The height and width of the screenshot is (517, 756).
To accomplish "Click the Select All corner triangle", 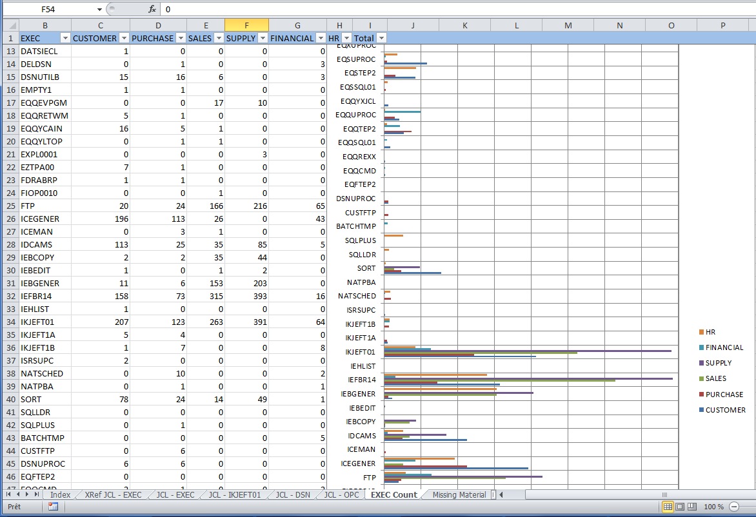I will tap(10, 25).
